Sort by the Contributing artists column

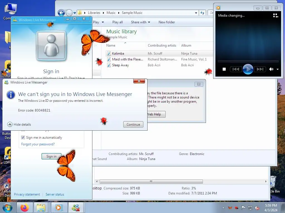pos(162,45)
